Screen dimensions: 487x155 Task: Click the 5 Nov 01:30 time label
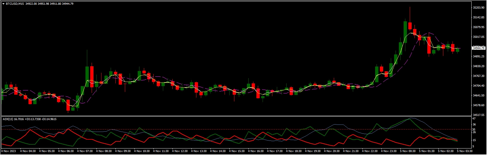427,151
